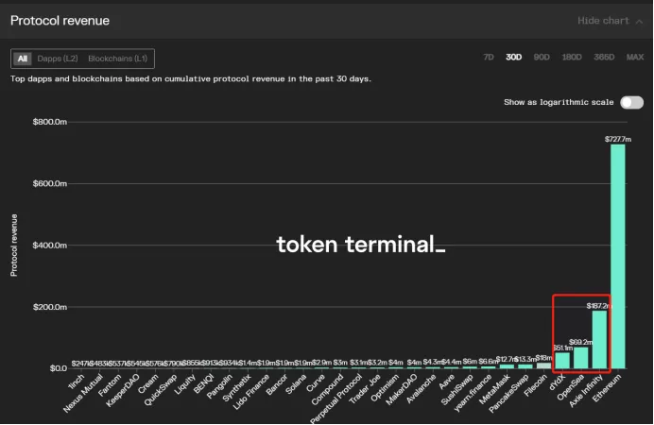The width and height of the screenshot is (654, 425).
Task: Click the Fantom axis label
Action: 109,385
